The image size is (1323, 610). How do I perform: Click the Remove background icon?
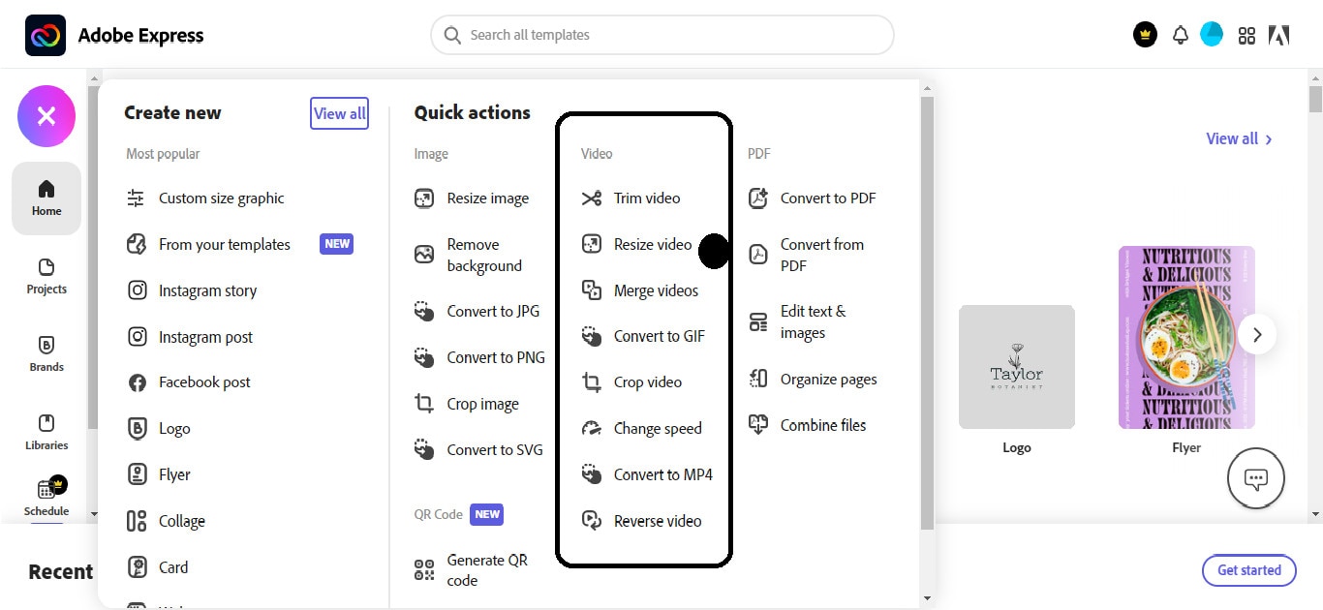point(424,255)
